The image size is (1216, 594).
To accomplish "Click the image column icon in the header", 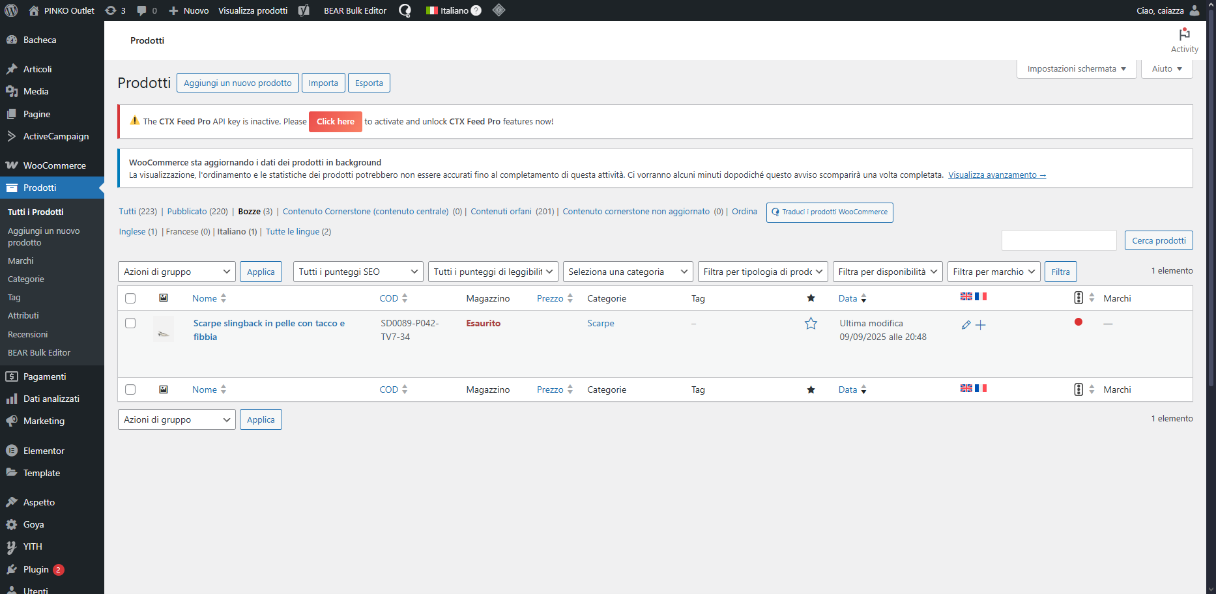I will coord(164,298).
